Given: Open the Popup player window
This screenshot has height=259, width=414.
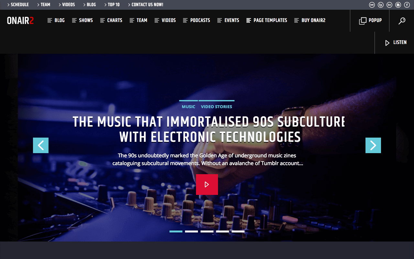Looking at the screenshot, I should 370,21.
